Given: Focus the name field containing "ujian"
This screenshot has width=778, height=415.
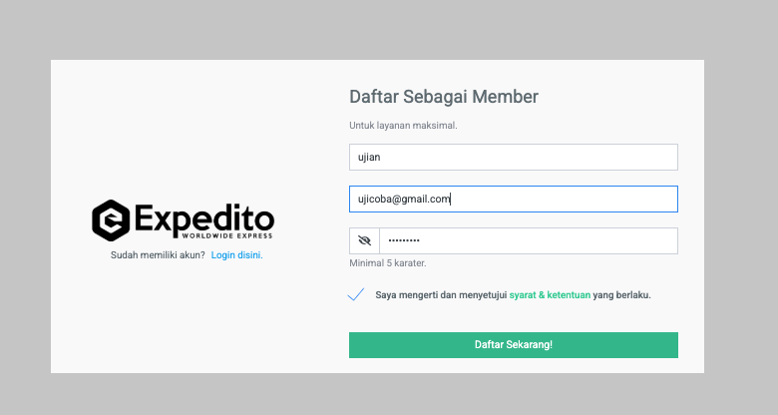Looking at the screenshot, I should click(x=513, y=157).
